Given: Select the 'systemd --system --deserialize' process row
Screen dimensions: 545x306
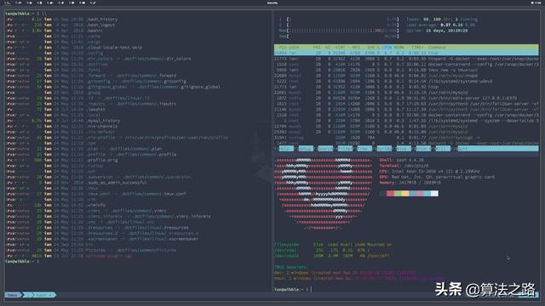Looking at the screenshot, I should pyautogui.click(x=406, y=121).
